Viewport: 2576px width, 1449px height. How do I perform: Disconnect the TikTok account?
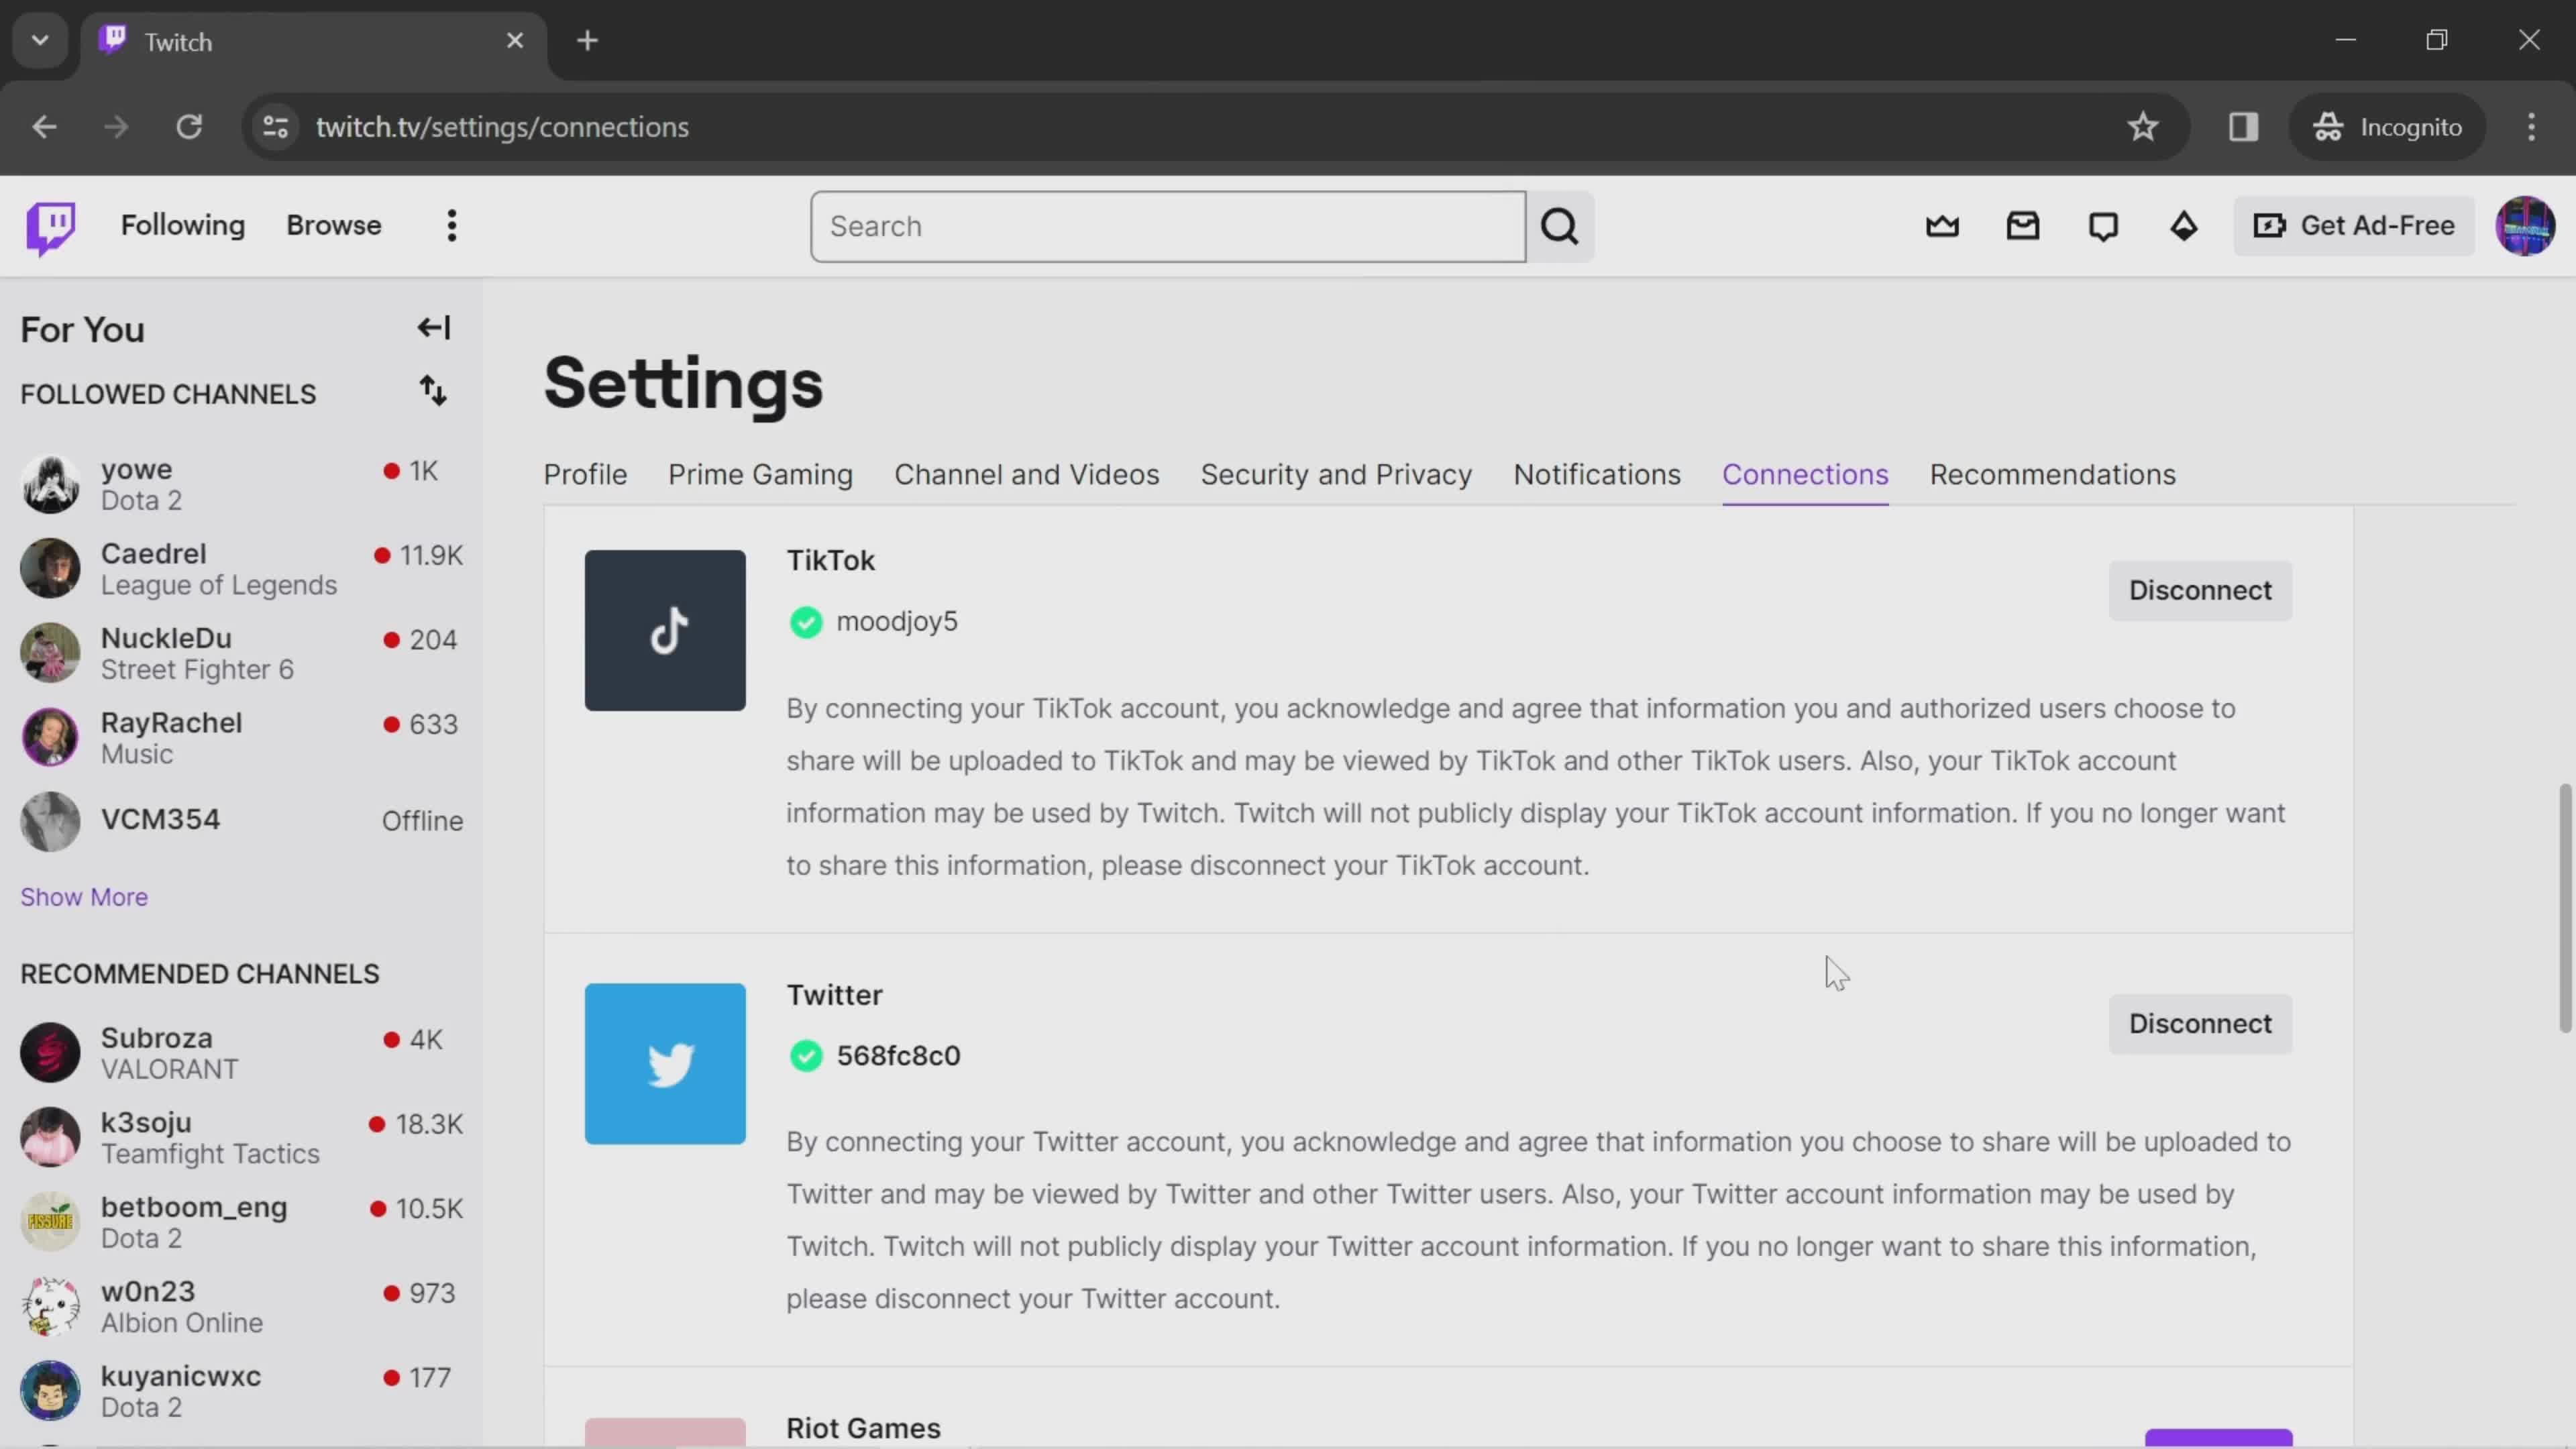(2200, 591)
